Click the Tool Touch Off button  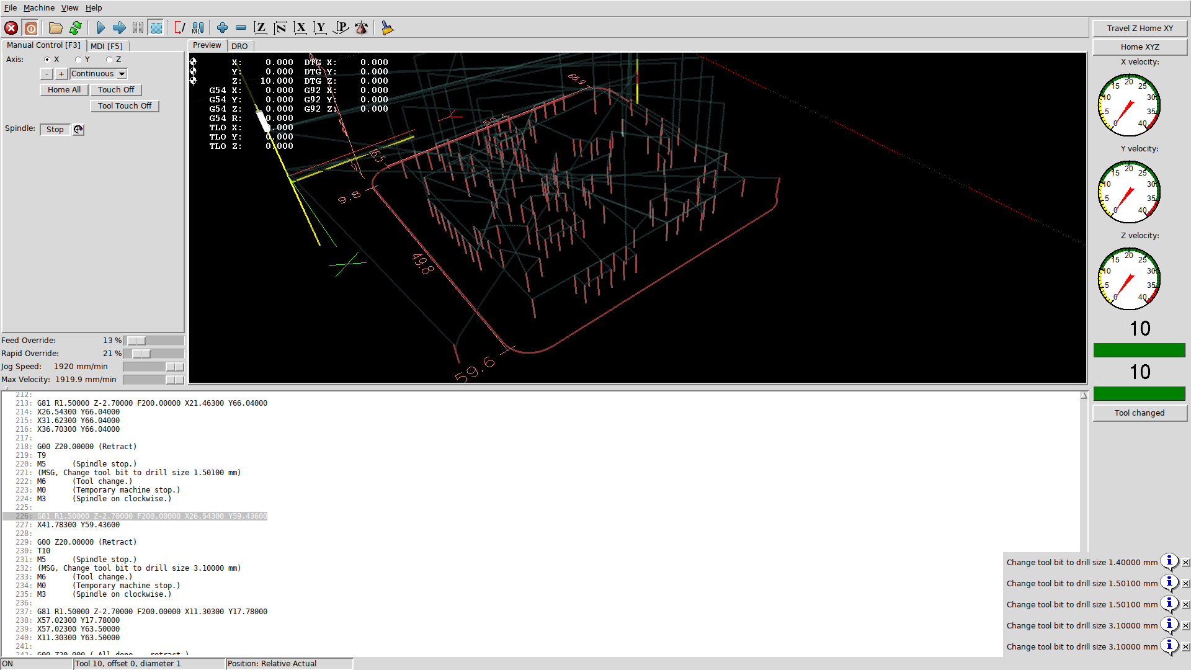click(x=124, y=106)
